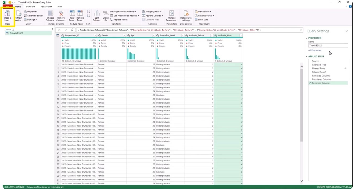
Task: Click the Refresh Preview icon
Action: 19,14
